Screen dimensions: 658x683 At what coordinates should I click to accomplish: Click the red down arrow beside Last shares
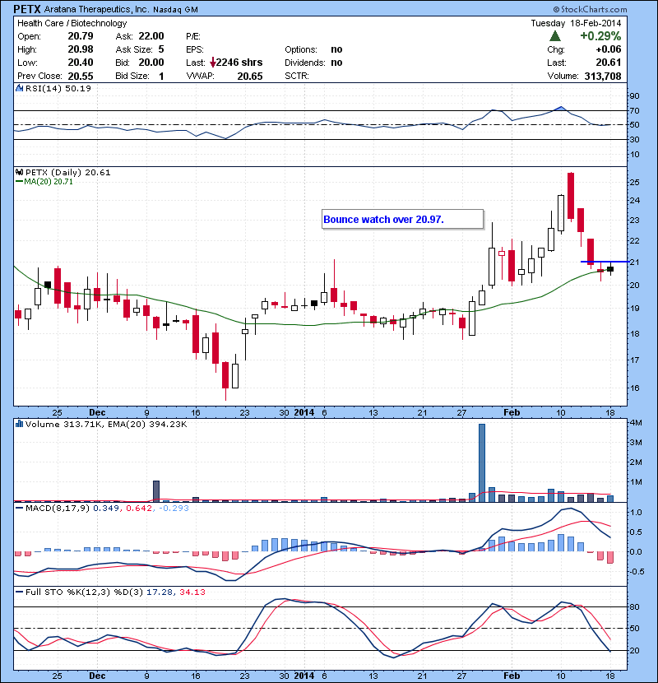pyautogui.click(x=212, y=63)
